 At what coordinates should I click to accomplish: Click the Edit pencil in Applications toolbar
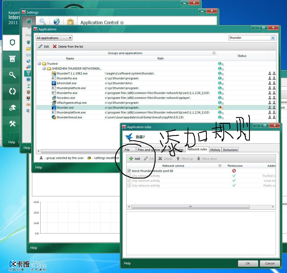pos(44,47)
